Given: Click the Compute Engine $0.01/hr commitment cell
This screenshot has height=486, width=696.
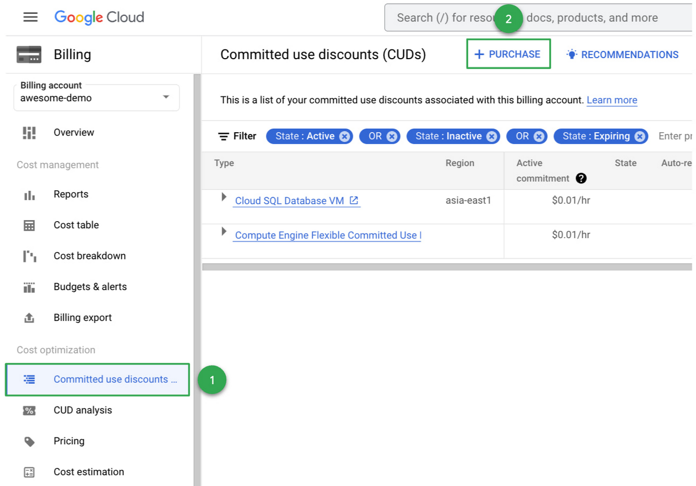Looking at the screenshot, I should 571,235.
